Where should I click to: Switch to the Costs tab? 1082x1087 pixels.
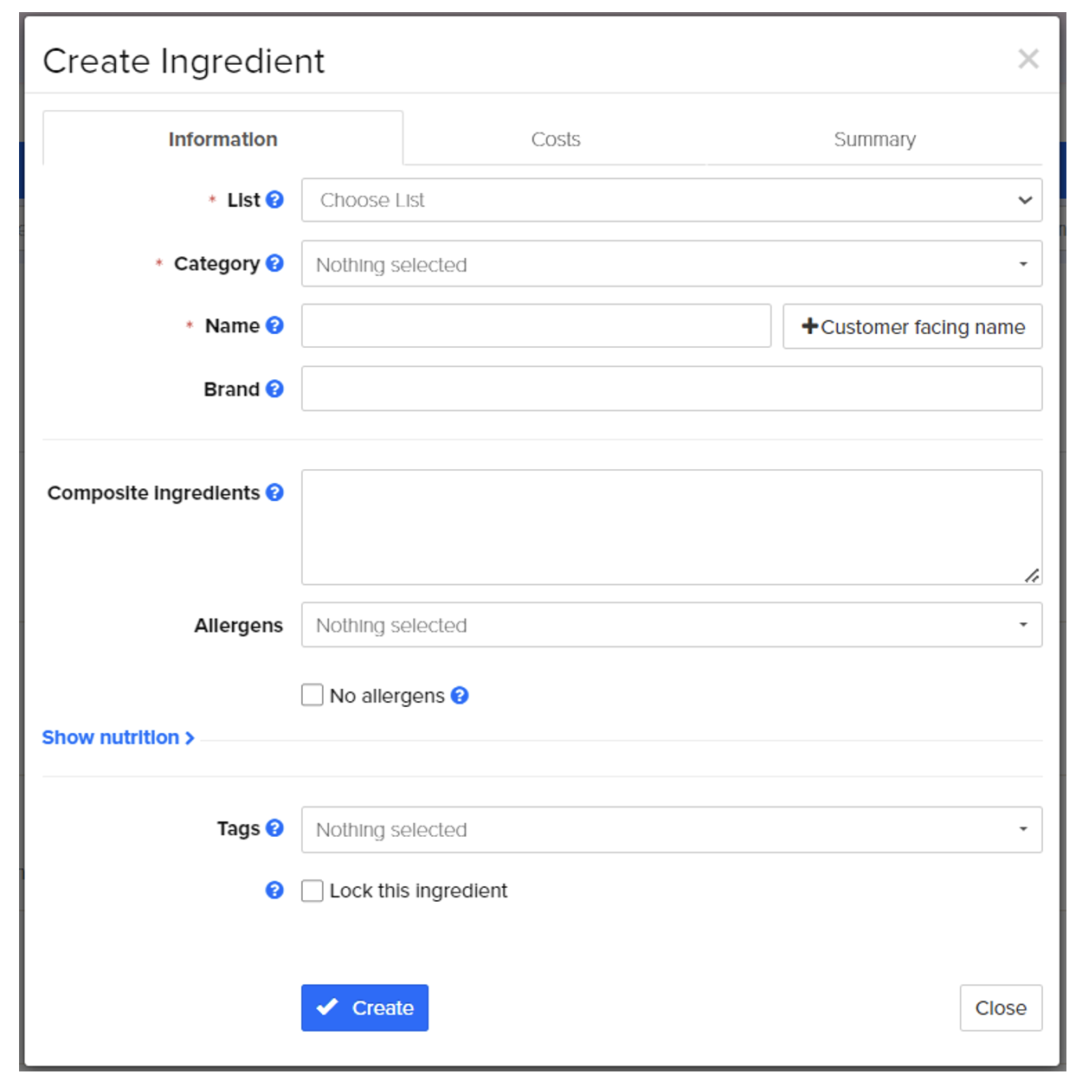click(556, 139)
